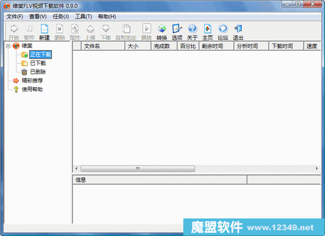The height and width of the screenshot is (236, 325).
Task: Click the horizontal scrollbar right arrow
Action: click(317, 168)
